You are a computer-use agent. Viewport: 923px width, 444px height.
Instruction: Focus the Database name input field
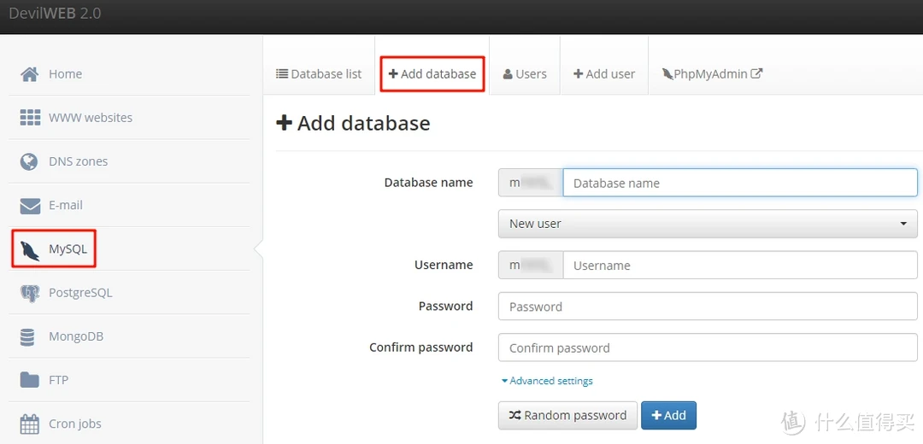739,183
